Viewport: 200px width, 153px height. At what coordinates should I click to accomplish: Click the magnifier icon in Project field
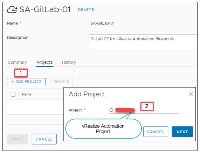coord(111,110)
